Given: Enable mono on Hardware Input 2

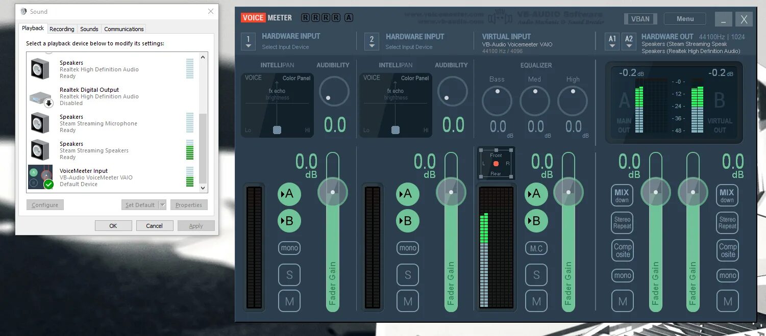Looking at the screenshot, I should 408,248.
